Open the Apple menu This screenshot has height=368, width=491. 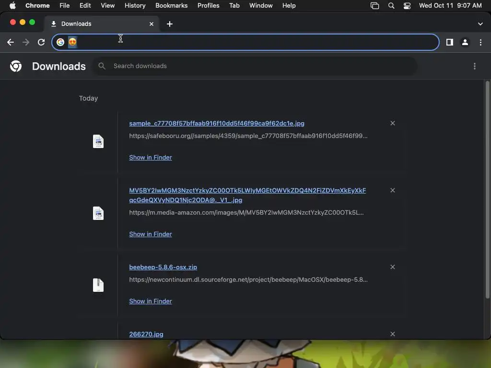coord(12,6)
